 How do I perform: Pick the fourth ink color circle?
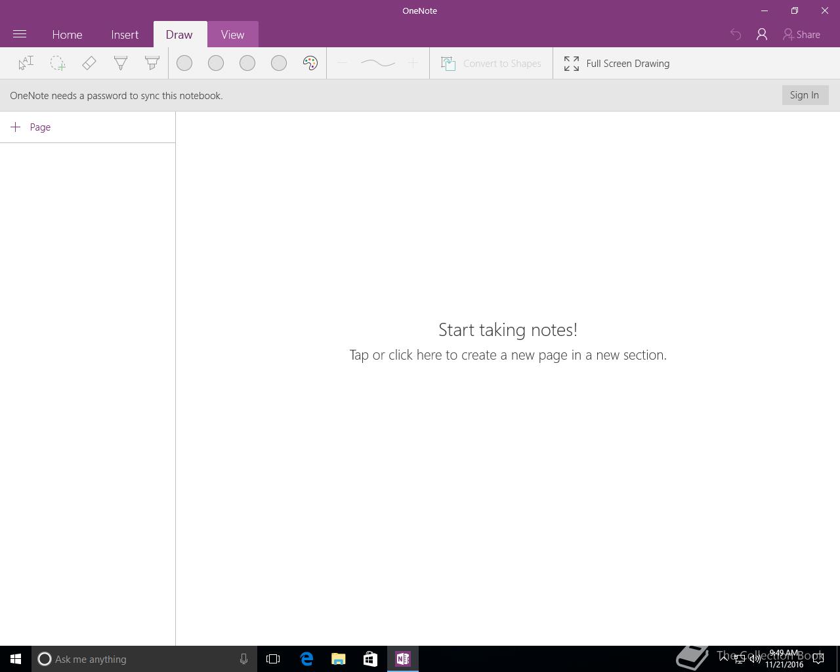[279, 63]
